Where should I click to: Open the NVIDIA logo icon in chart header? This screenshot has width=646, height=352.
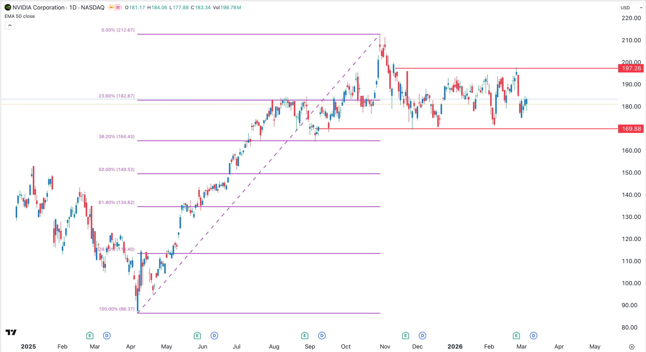point(8,7)
